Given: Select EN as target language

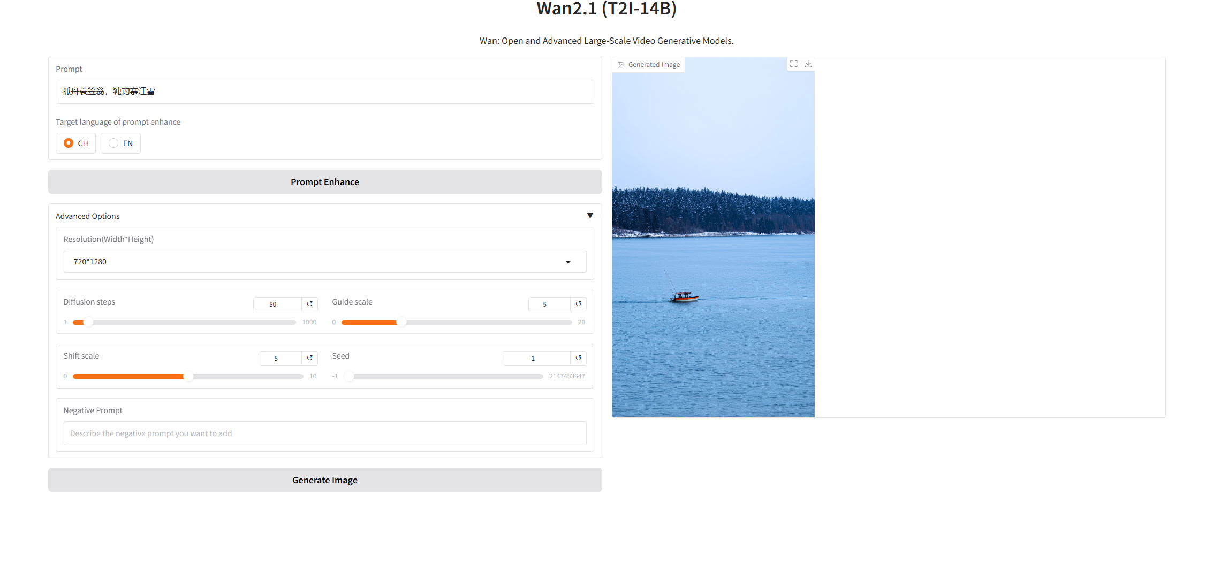Looking at the screenshot, I should pos(113,143).
